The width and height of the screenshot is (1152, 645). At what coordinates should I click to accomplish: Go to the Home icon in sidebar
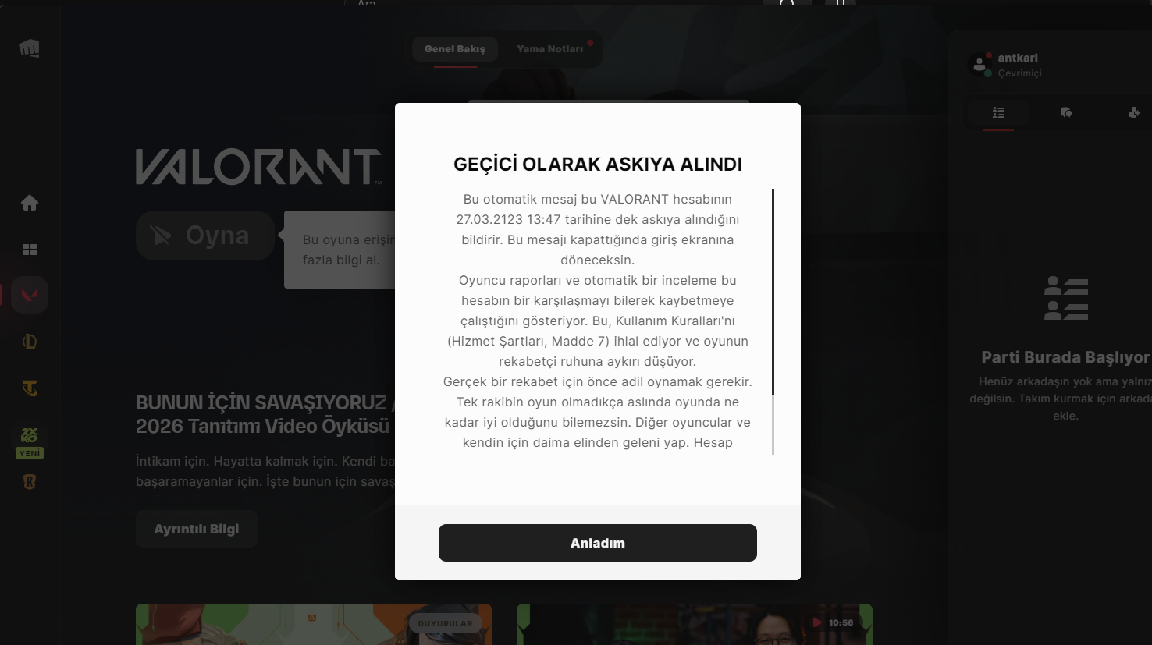(x=30, y=203)
